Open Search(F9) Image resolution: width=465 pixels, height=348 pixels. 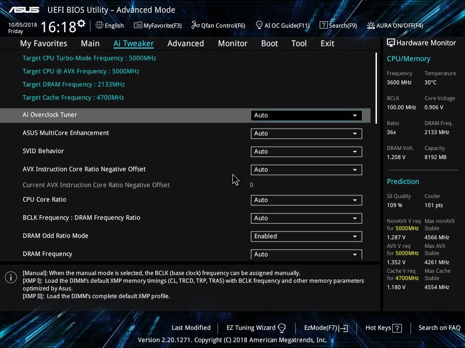(x=338, y=25)
